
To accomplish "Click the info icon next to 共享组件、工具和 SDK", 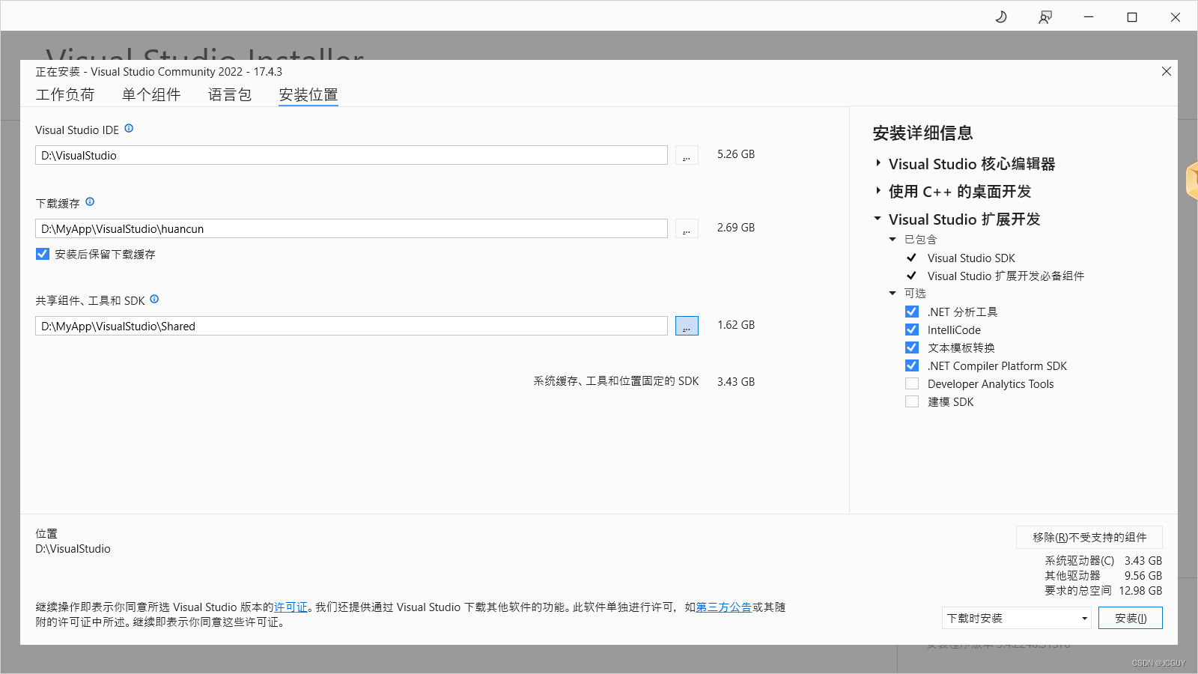I will coord(154,300).
